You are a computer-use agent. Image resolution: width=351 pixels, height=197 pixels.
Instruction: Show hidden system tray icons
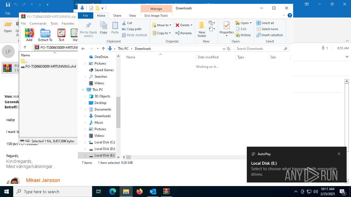click(296, 192)
